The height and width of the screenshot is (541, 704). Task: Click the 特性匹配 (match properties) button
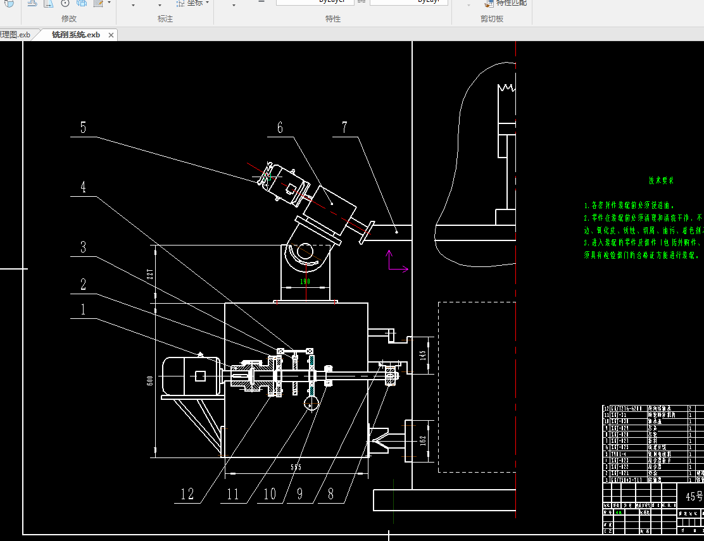[506, 3]
